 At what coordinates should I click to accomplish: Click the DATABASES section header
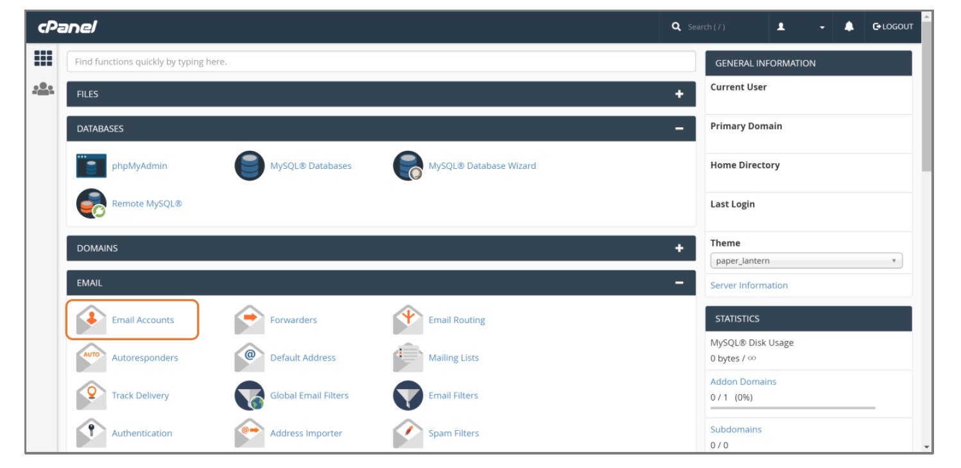point(381,128)
